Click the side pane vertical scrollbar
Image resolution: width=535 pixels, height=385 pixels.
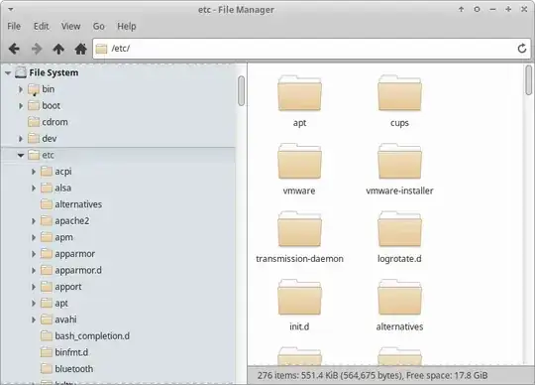(241, 91)
